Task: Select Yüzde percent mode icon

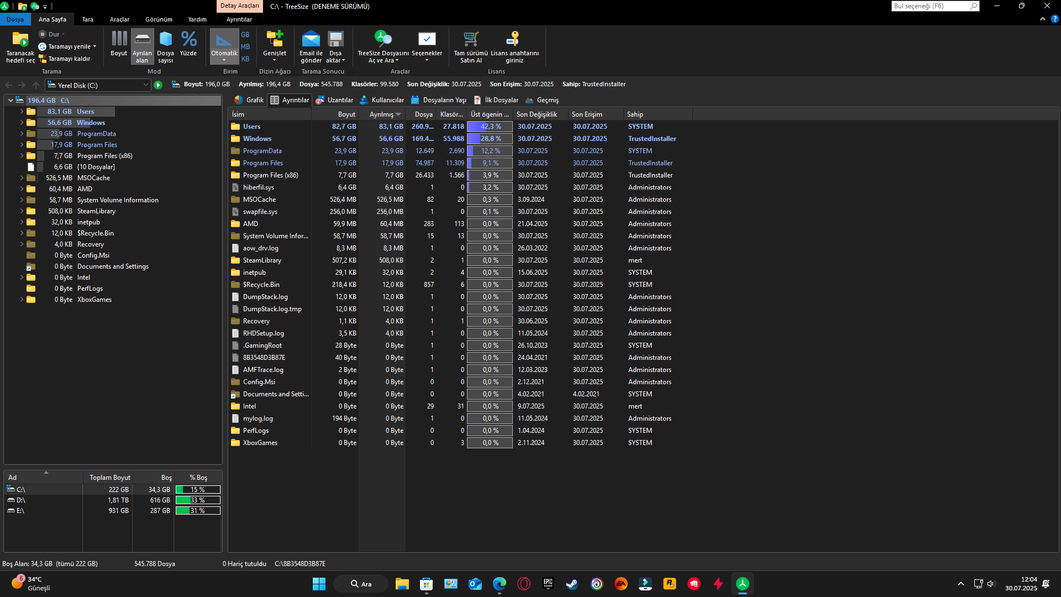Action: click(x=188, y=39)
